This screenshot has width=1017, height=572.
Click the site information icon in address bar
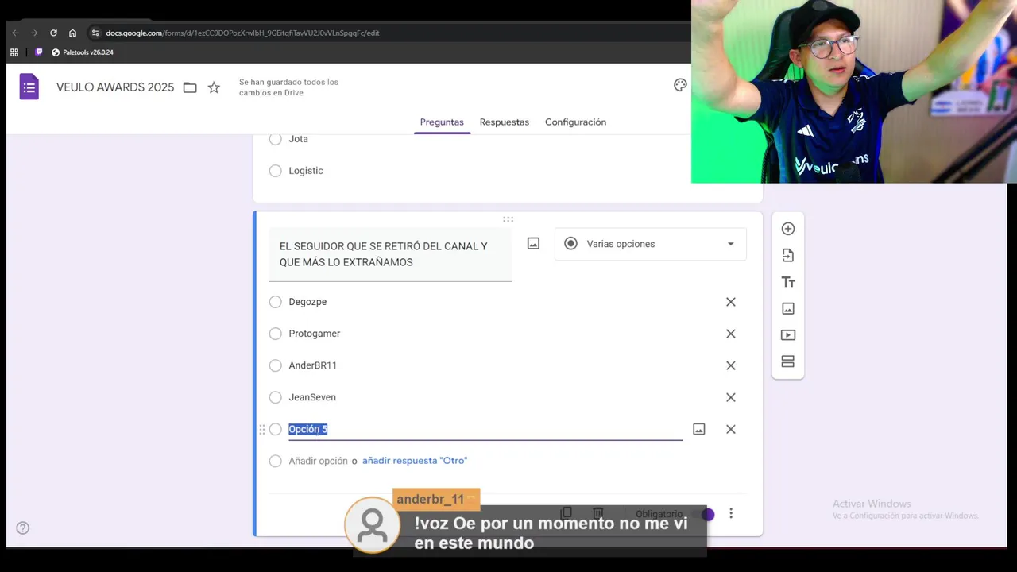[x=95, y=33]
